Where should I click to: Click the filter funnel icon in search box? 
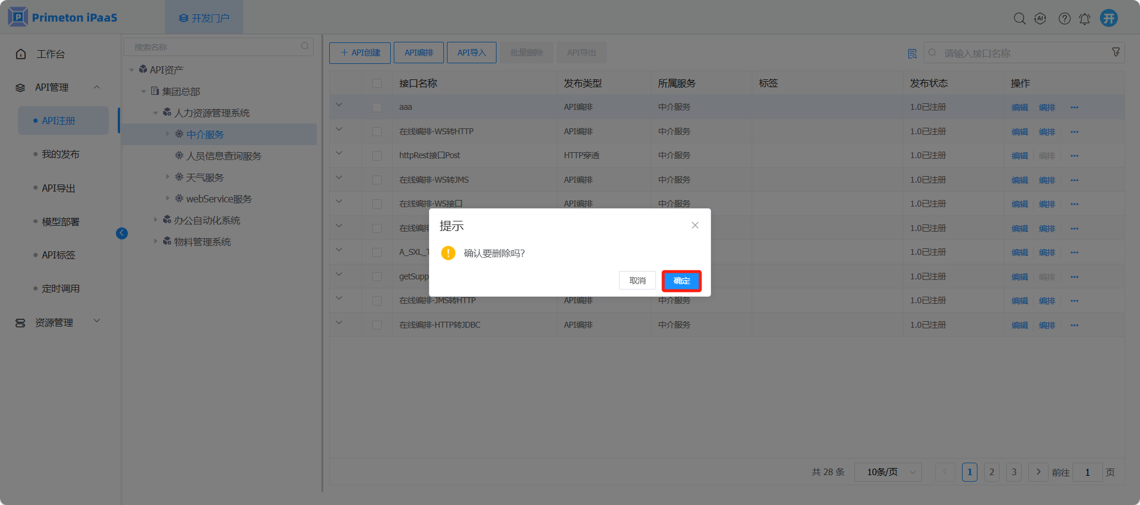[1116, 53]
